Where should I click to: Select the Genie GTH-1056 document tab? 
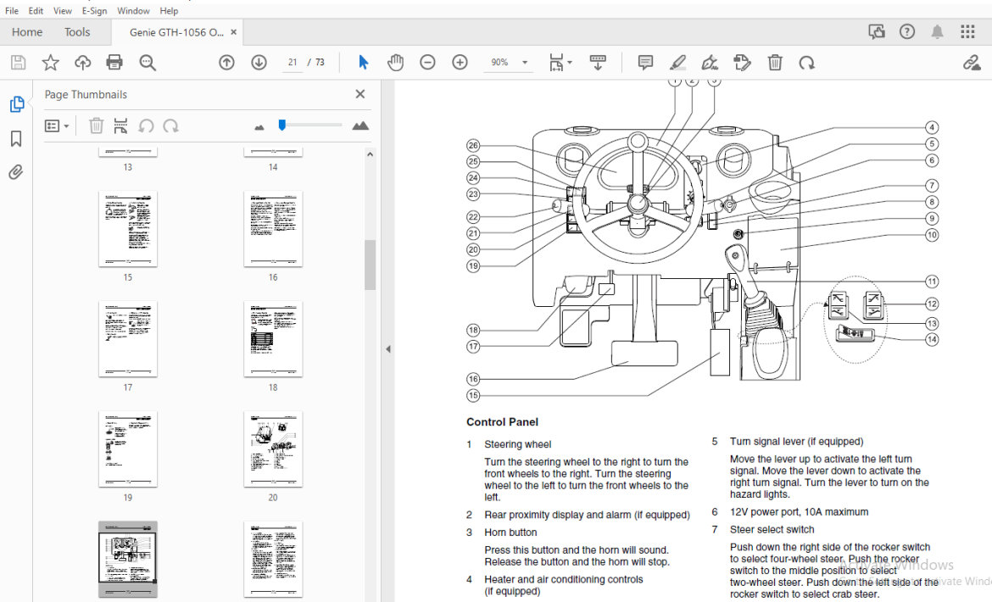point(176,32)
